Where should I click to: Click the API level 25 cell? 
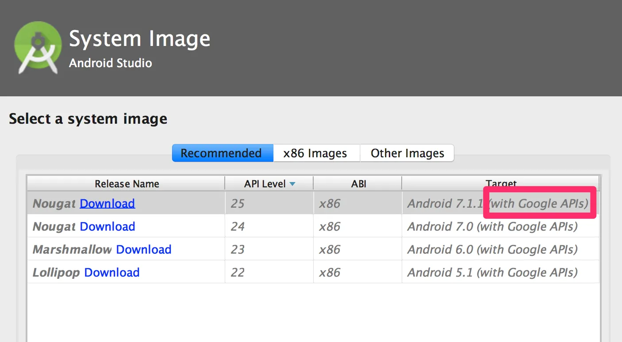pyautogui.click(x=269, y=203)
